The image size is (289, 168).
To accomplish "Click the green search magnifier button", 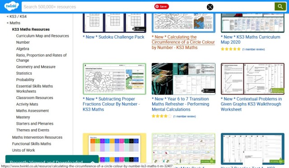I will (280, 7).
